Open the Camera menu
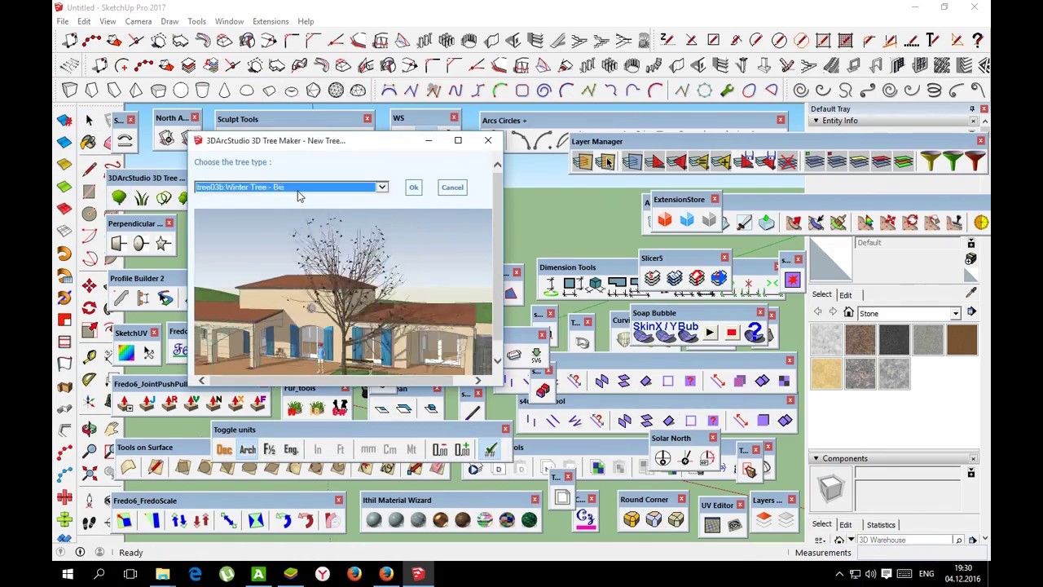The image size is (1043, 587). [x=138, y=21]
